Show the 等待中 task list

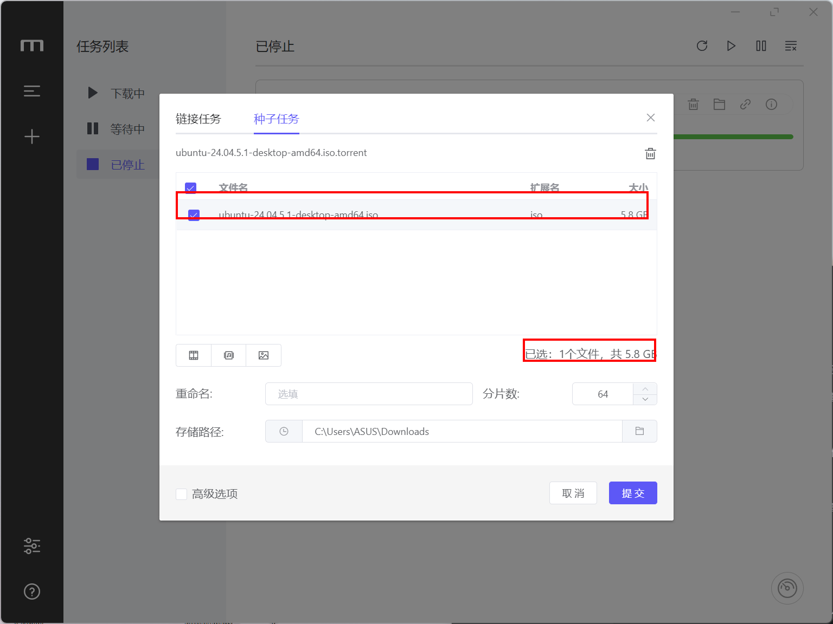coord(117,129)
